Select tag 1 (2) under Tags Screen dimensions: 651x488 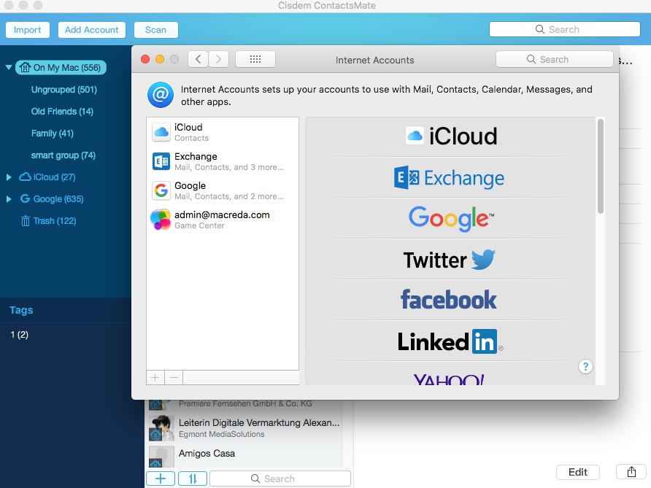point(20,335)
